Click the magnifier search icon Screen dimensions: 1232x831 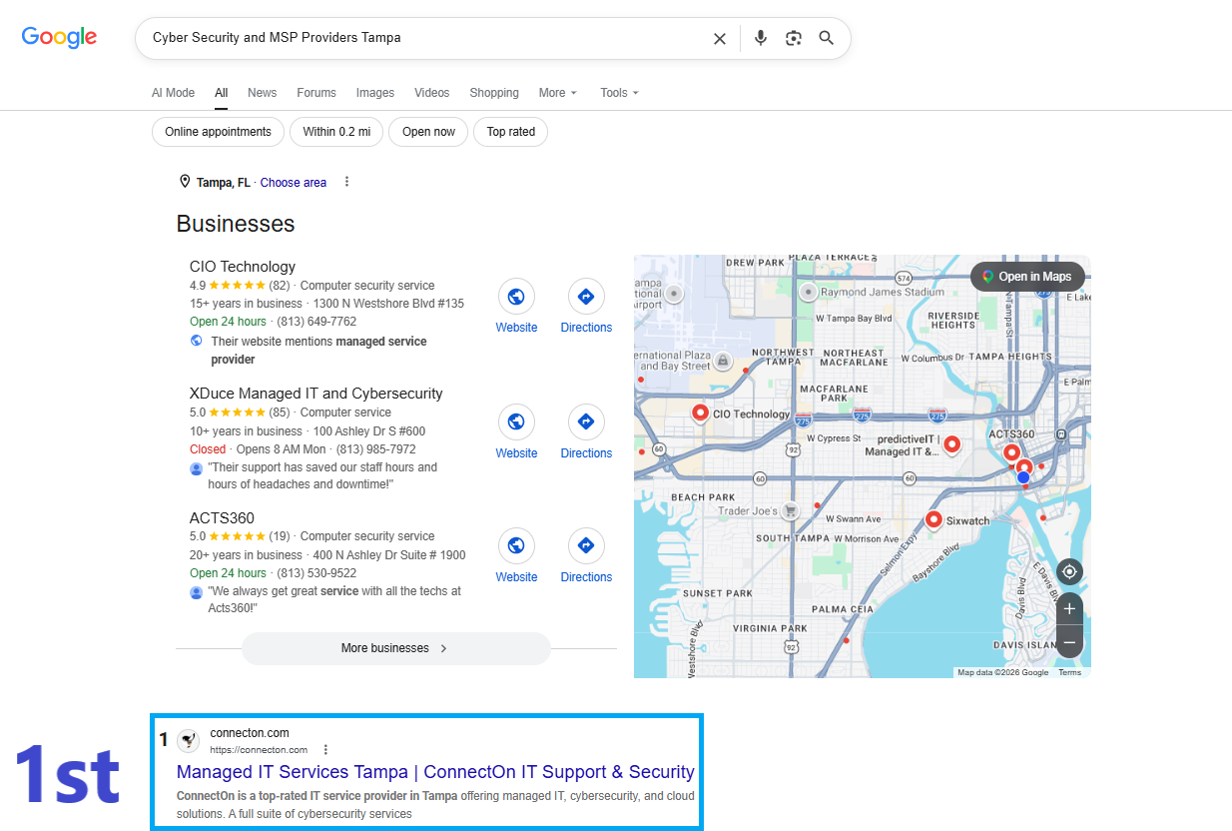[827, 38]
